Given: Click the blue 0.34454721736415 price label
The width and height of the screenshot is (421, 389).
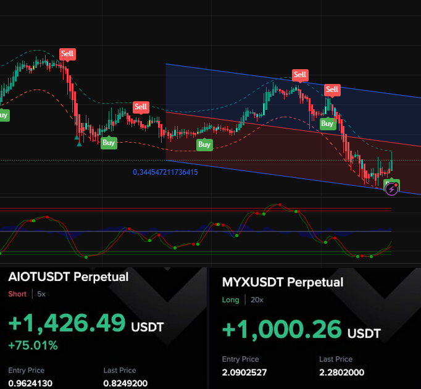Looking at the screenshot, I should [165, 172].
